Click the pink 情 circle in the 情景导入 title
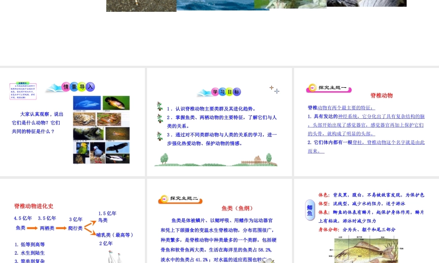This screenshot has height=263, width=439. tap(66, 87)
